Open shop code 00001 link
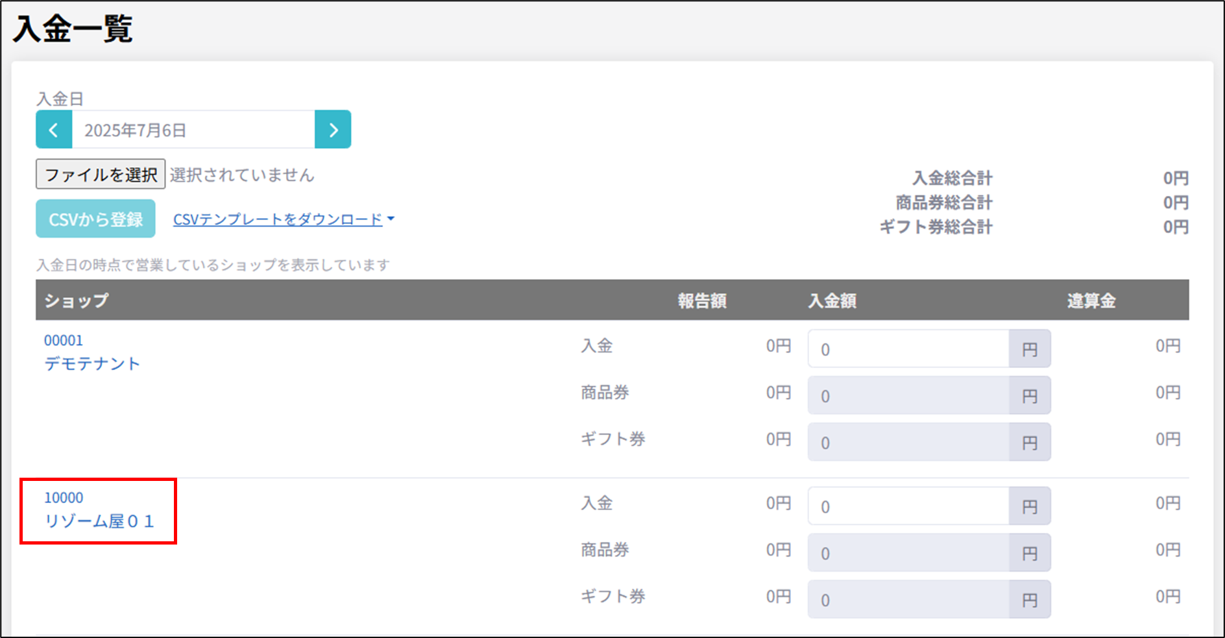The width and height of the screenshot is (1225, 638). (64, 341)
